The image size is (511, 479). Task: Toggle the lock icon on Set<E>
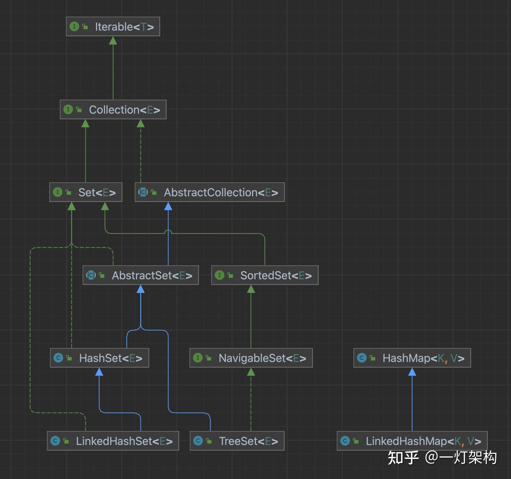68,192
